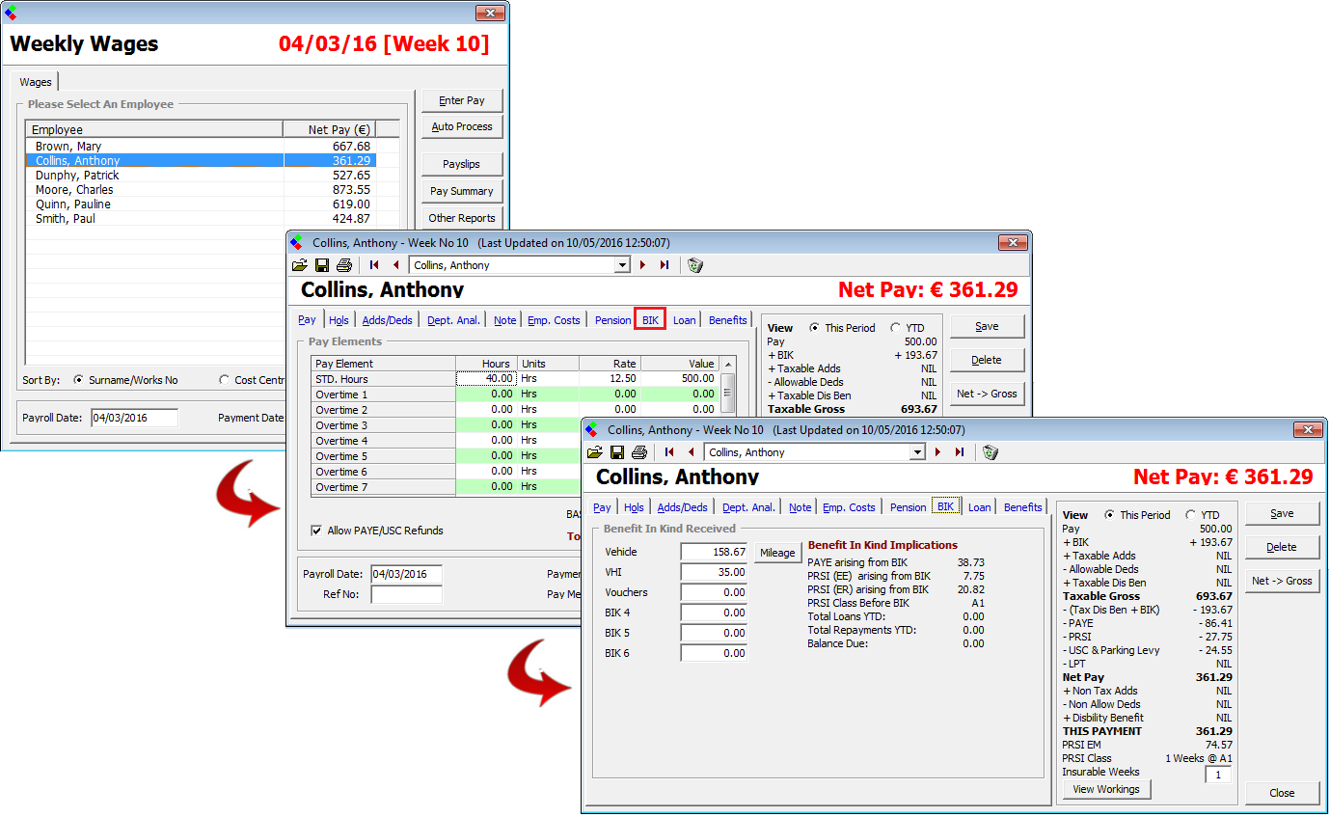
Task: Go to previous employee record in the middle Pay window
Action: pyautogui.click(x=395, y=265)
